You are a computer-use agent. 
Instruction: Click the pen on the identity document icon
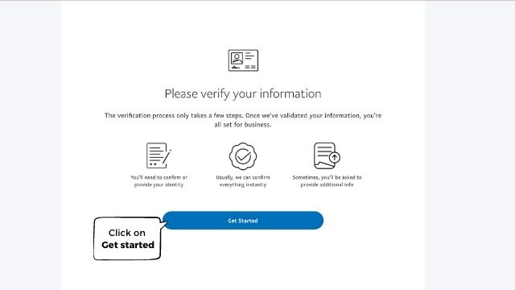167,157
